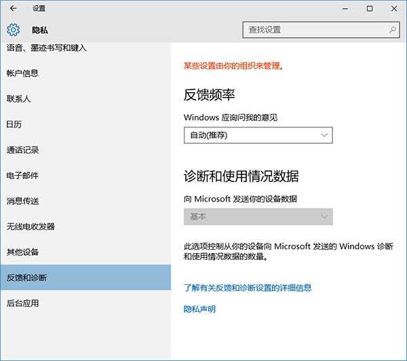The image size is (407, 361).
Task: Open the 隐私声明 link
Action: point(199,309)
